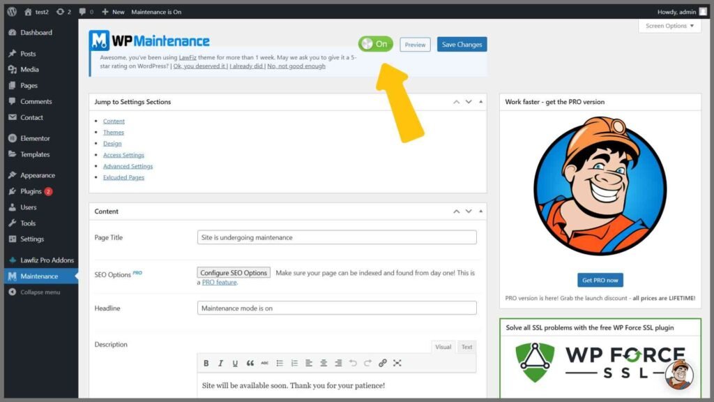Screen dimensions: 714x402
Task: Jump to Access Settings link
Action: [x=123, y=155]
